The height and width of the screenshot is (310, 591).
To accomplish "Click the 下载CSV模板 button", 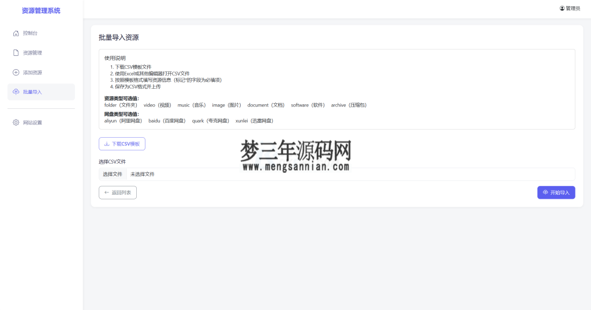I will (122, 143).
